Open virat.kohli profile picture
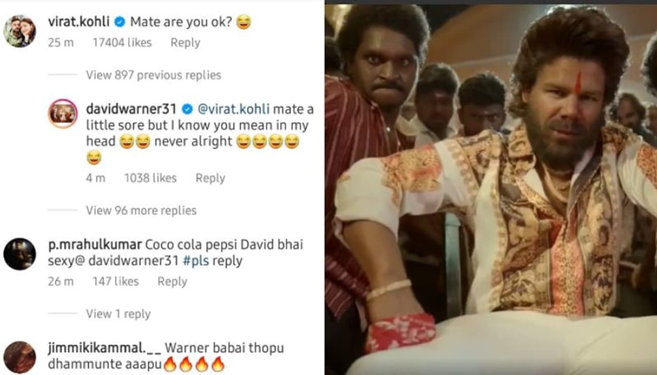The width and height of the screenshot is (657, 375). point(20,31)
